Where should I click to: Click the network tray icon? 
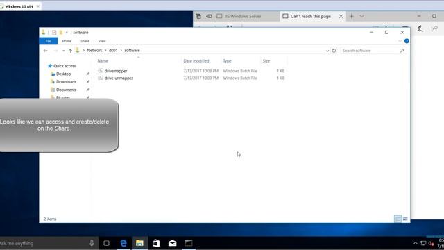click(x=423, y=243)
